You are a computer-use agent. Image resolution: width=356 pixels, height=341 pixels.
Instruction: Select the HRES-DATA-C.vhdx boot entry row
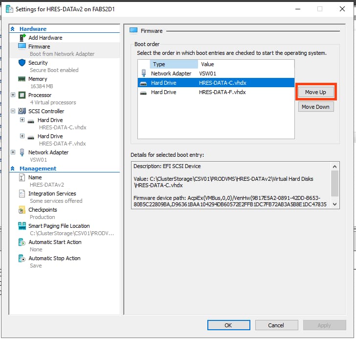216,83
